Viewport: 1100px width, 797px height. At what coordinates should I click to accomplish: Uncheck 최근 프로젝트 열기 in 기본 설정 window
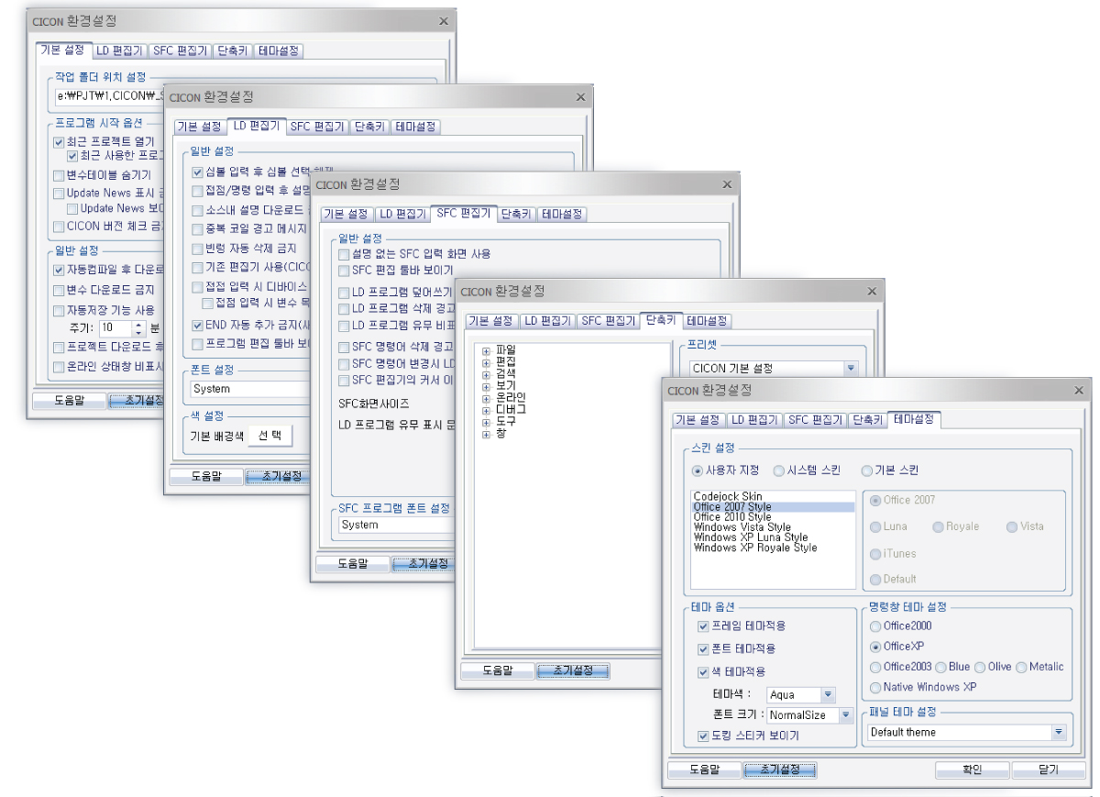[x=59, y=142]
